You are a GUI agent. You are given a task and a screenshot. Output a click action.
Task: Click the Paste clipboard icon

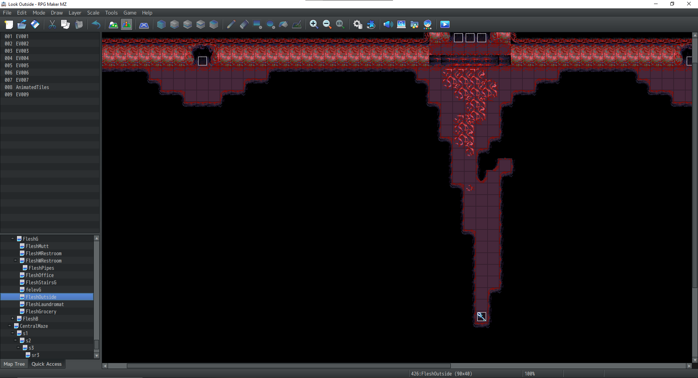[x=79, y=24]
